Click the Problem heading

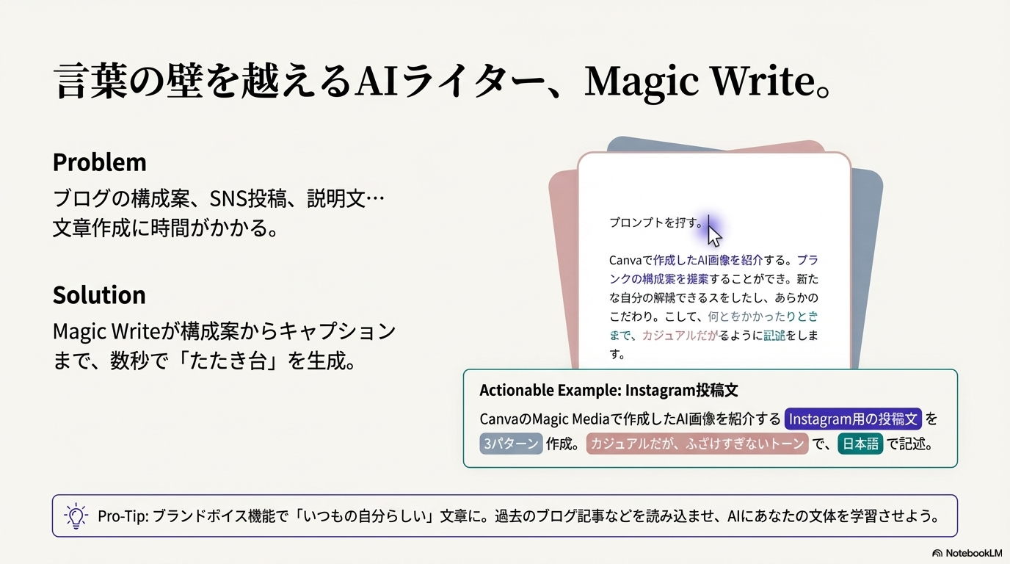coord(99,162)
